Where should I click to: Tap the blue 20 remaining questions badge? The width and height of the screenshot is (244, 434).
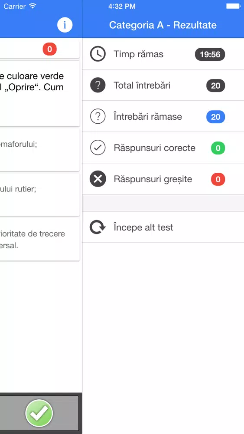point(216,116)
